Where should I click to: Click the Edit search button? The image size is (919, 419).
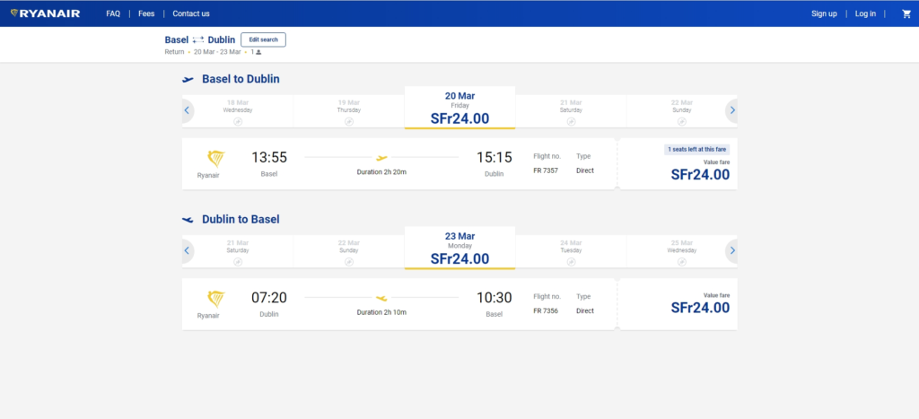point(263,39)
